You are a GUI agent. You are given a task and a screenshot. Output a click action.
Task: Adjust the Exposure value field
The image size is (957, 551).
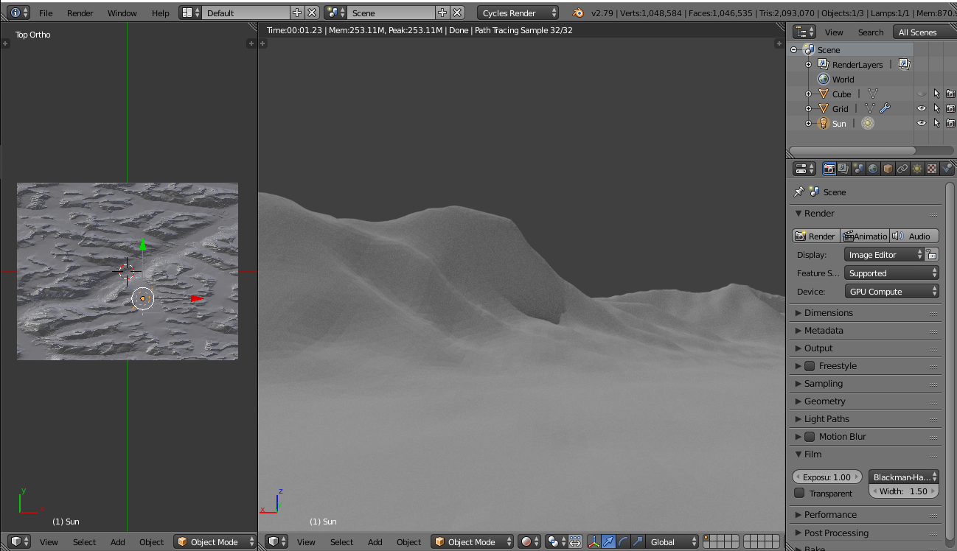click(x=828, y=477)
